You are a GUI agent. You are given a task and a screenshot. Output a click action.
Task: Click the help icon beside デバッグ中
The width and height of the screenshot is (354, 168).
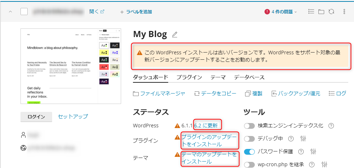(291, 139)
